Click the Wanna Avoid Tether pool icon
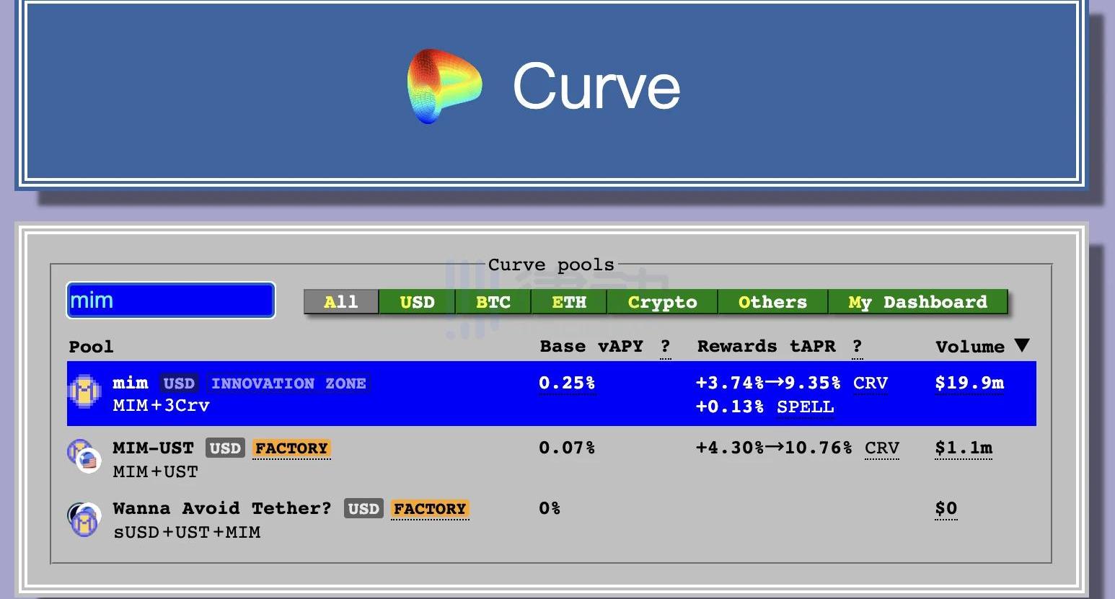The image size is (1115, 599). click(84, 519)
